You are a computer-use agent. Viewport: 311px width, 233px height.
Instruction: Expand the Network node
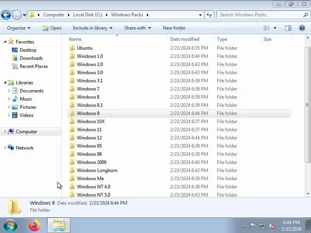(5, 148)
